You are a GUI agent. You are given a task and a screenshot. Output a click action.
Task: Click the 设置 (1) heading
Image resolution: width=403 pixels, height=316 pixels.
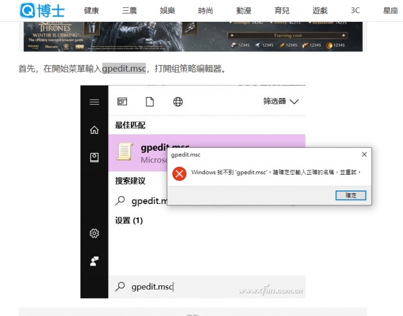[x=129, y=221]
